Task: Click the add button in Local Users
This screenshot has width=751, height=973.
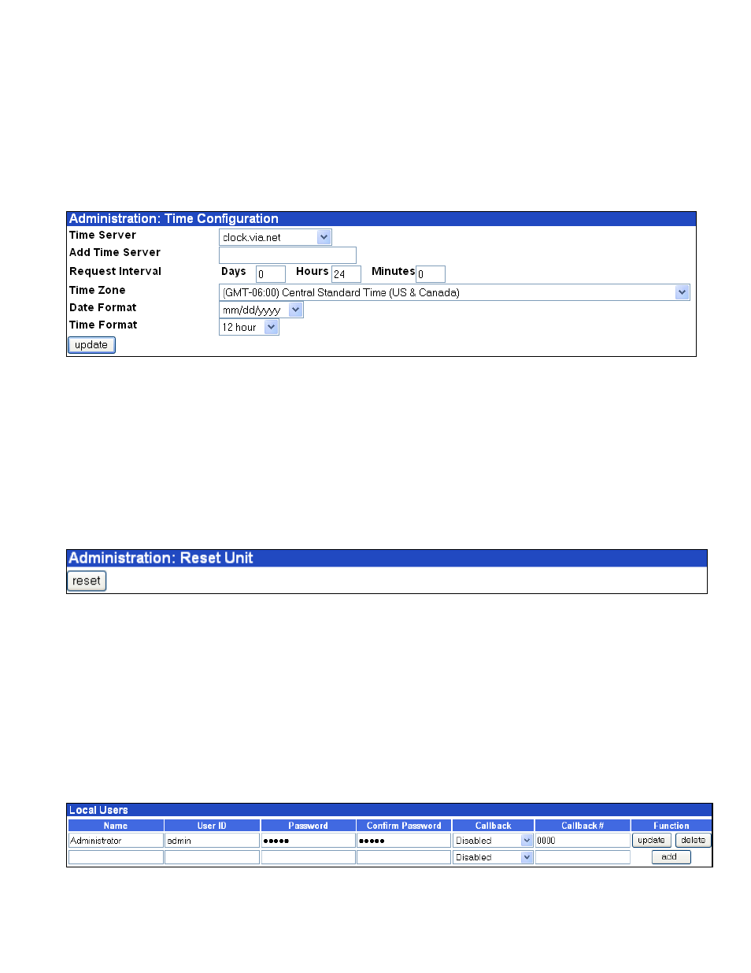Action: point(671,857)
